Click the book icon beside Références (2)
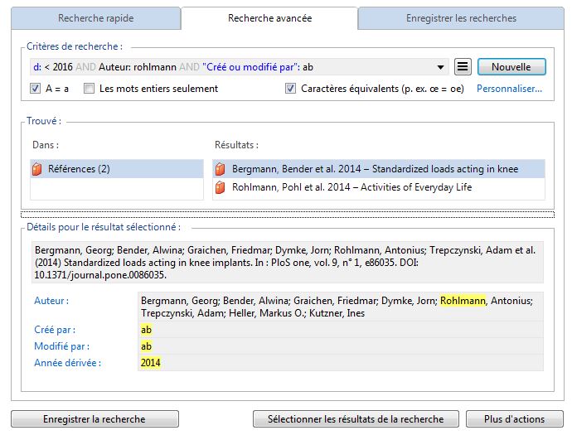 click(36, 169)
